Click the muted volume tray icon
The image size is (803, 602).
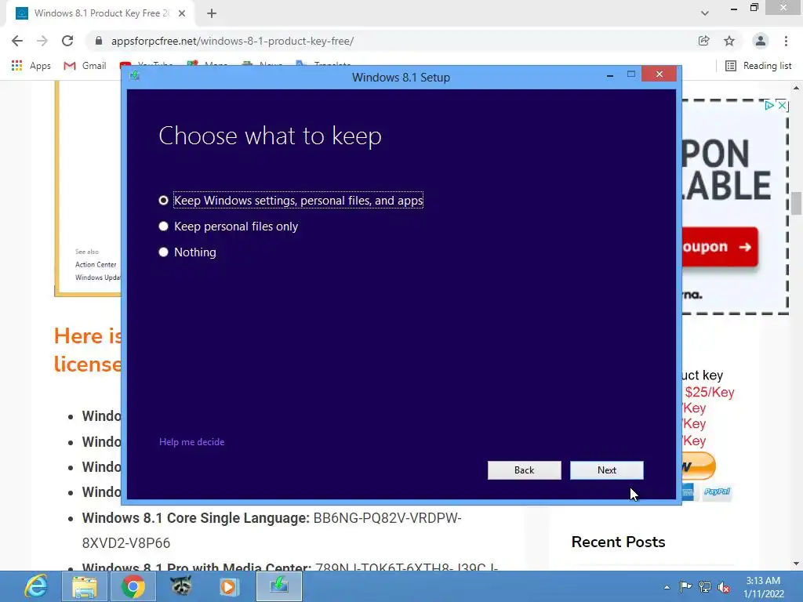point(724,587)
